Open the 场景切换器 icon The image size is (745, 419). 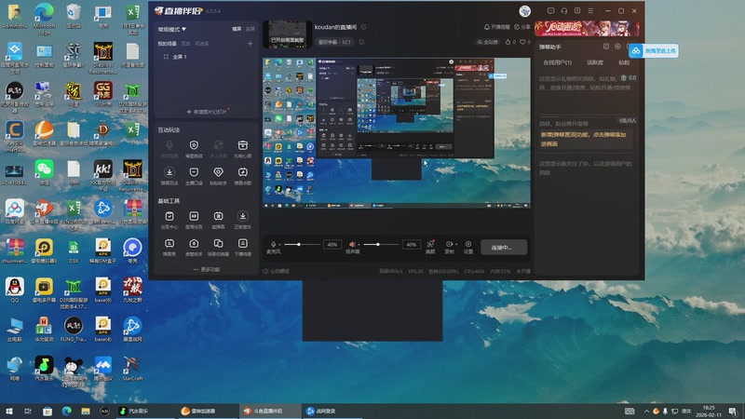tap(218, 243)
